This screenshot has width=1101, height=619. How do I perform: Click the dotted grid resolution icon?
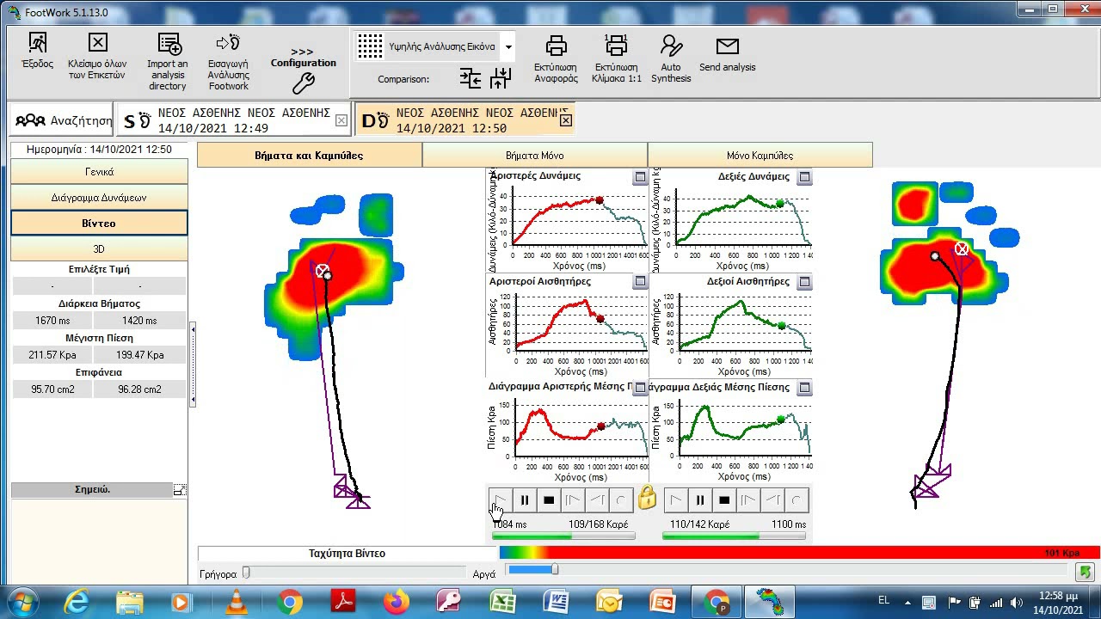(x=370, y=46)
